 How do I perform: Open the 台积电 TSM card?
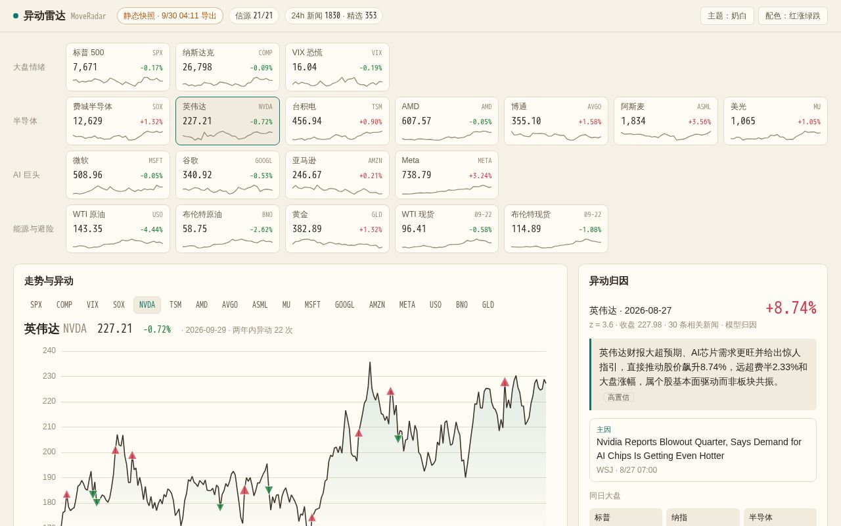(337, 121)
